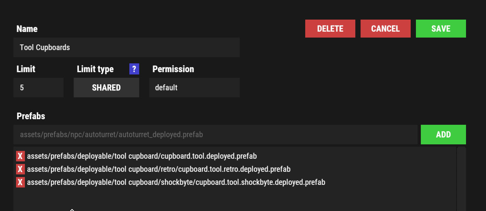Click the CANCEL button
The width and height of the screenshot is (486, 211).
[385, 29]
